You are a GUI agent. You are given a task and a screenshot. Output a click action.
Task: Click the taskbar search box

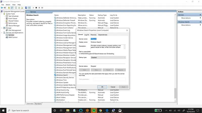pyautogui.click(x=29, y=110)
